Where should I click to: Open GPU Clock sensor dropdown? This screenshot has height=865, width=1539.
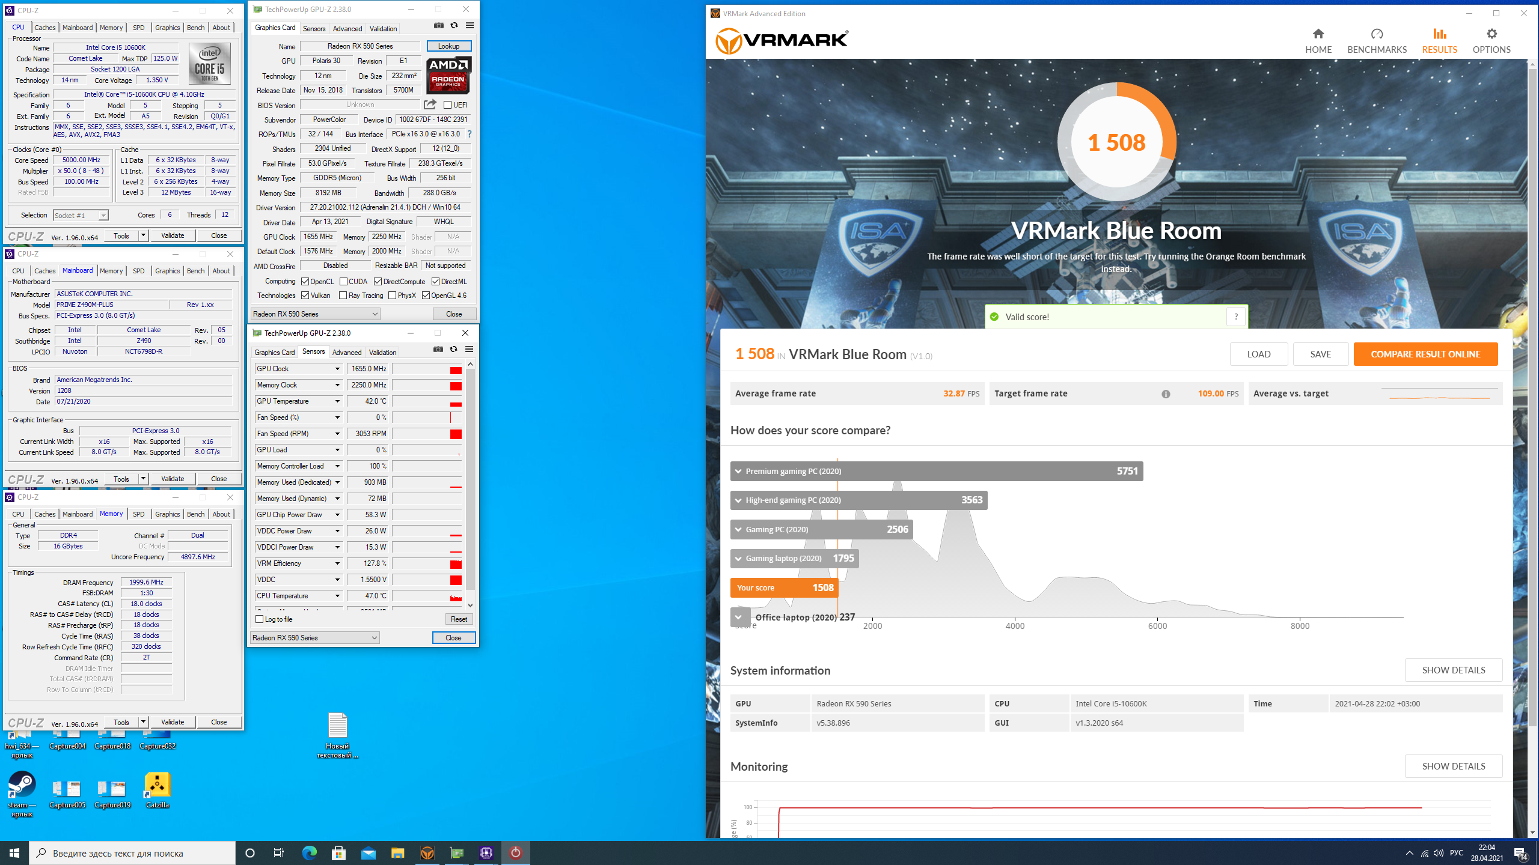[x=337, y=369]
